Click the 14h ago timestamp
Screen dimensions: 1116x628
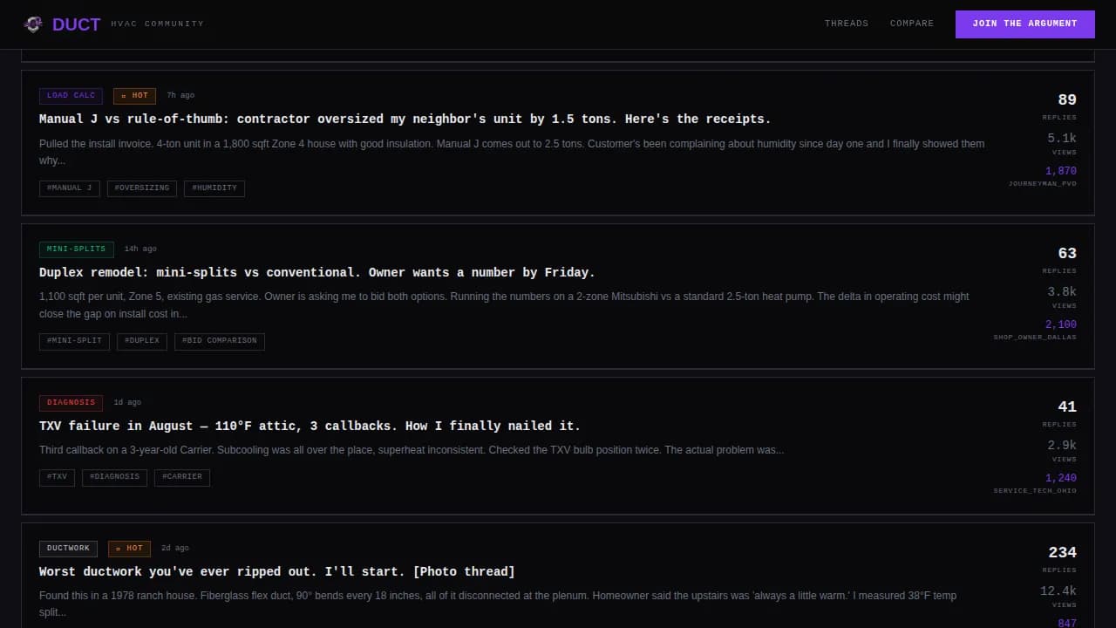tap(140, 249)
